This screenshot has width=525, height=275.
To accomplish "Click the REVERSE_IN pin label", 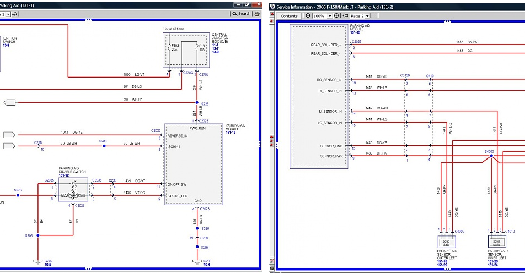I will pyautogui.click(x=178, y=136).
